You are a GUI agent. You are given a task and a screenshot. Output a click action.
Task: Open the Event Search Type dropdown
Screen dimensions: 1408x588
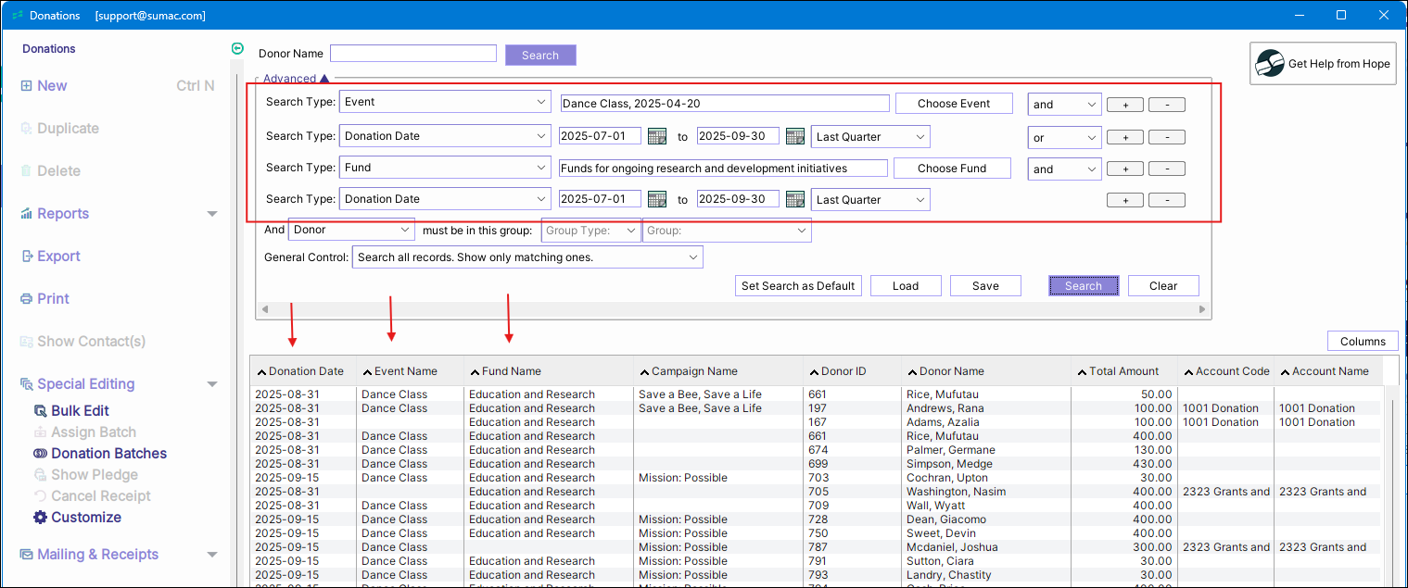pos(445,103)
